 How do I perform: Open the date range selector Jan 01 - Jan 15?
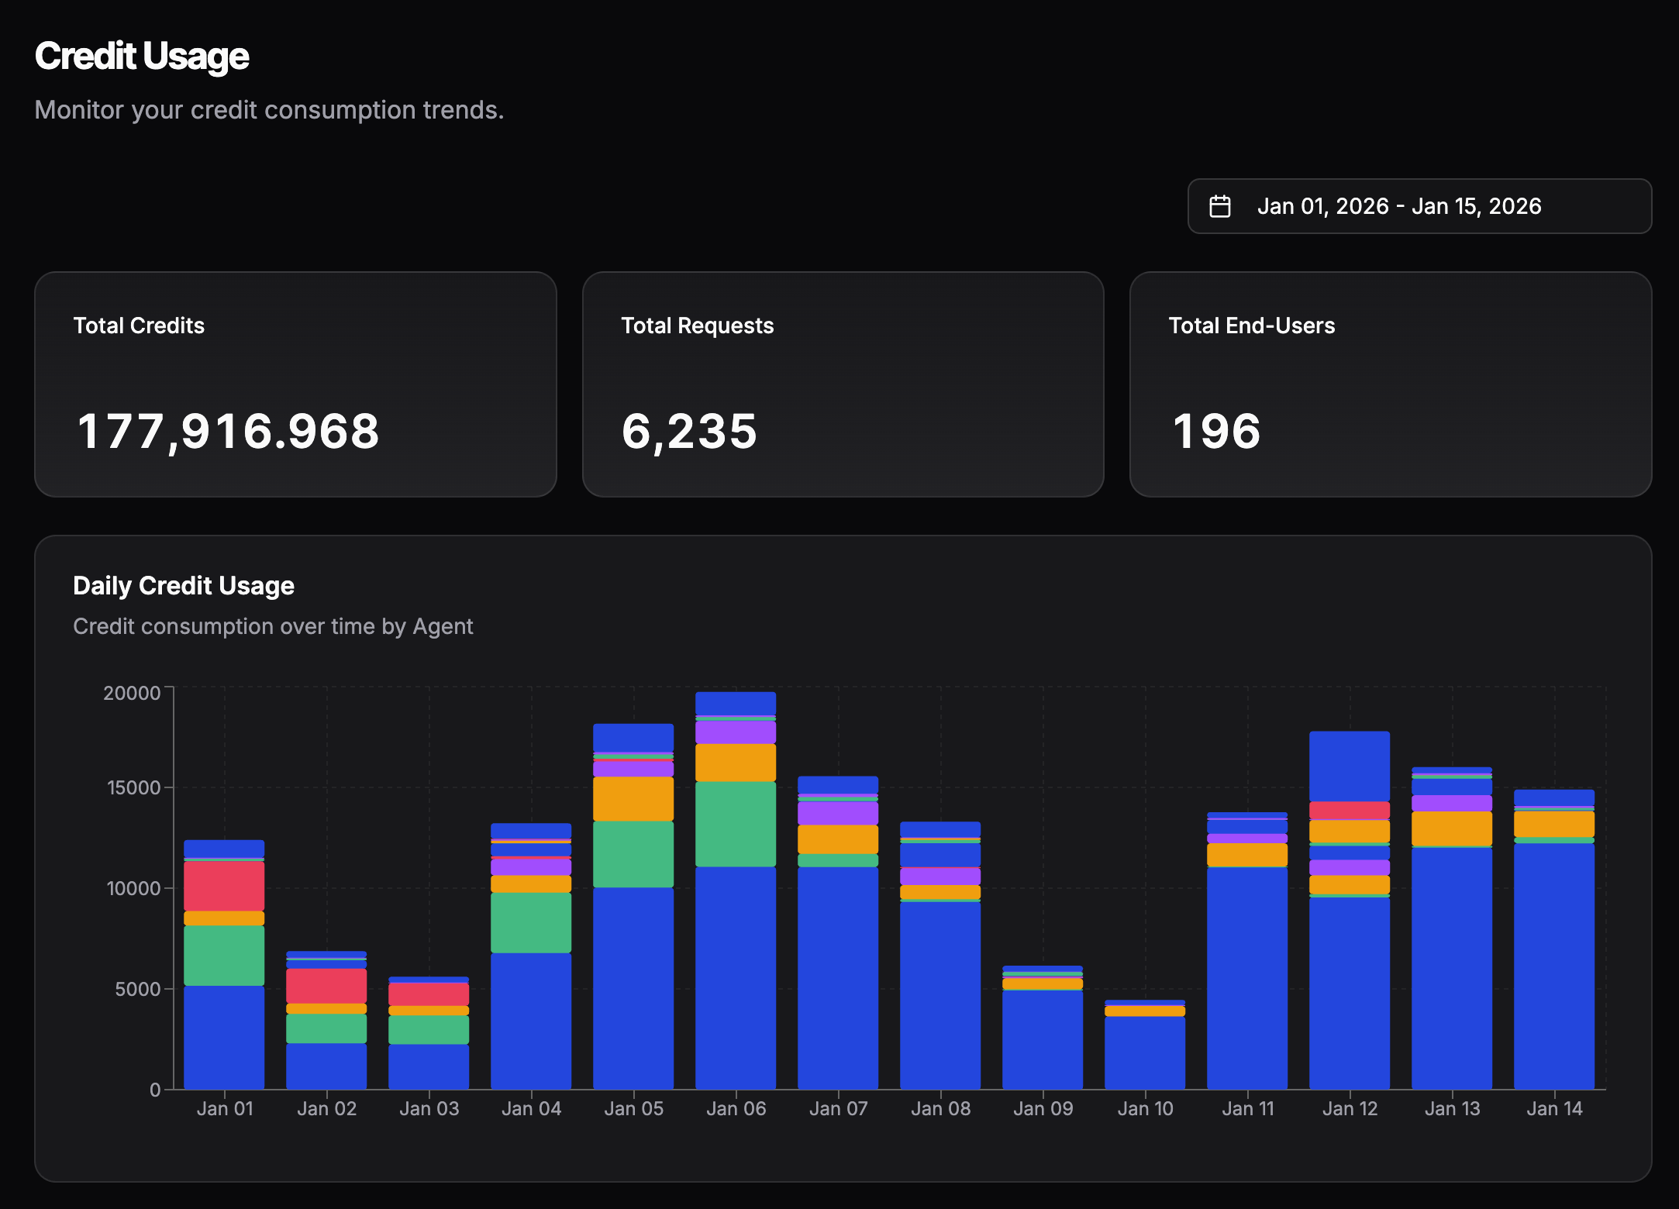(1417, 205)
